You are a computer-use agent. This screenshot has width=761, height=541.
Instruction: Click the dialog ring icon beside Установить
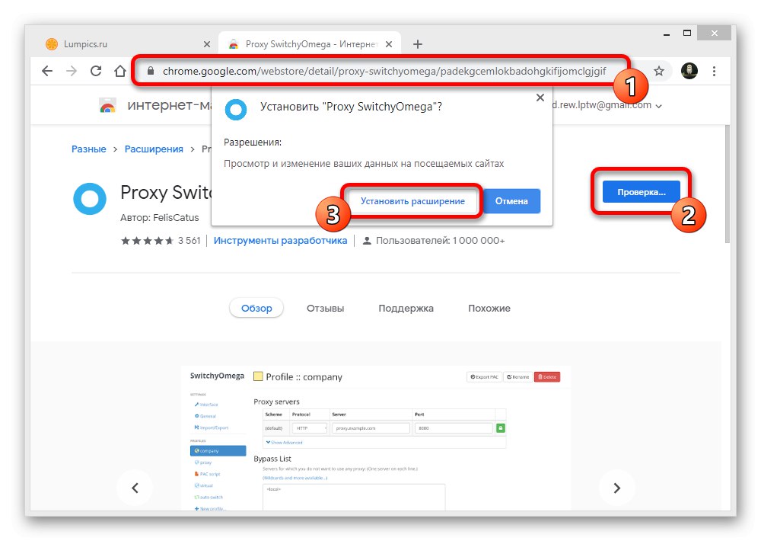coord(236,110)
